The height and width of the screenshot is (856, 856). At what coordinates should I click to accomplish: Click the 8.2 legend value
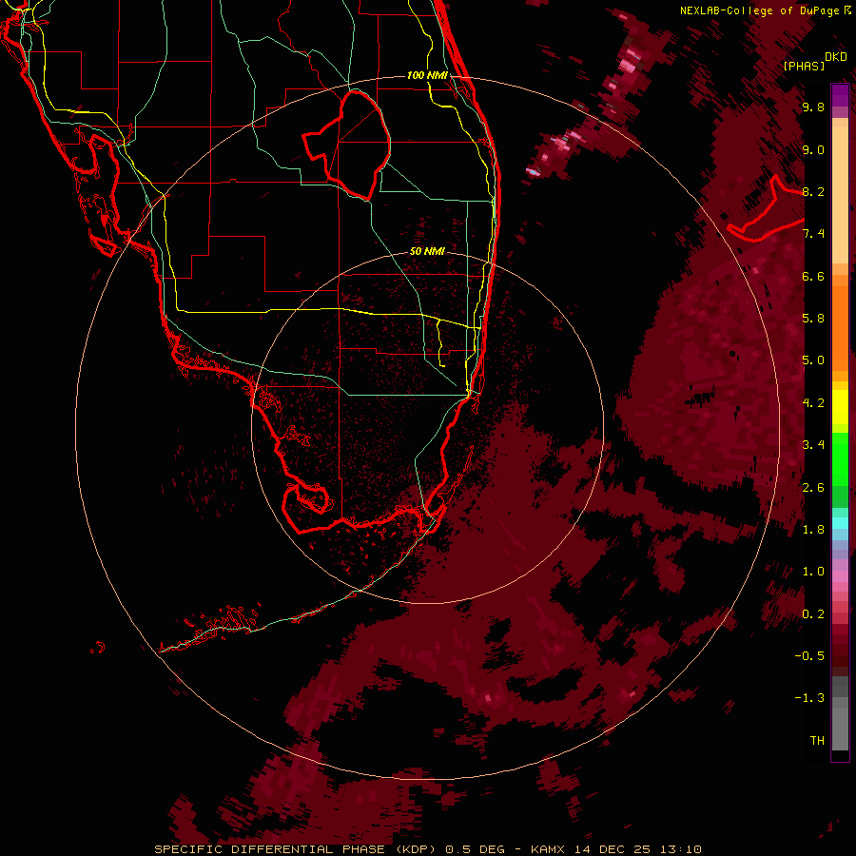click(x=813, y=191)
